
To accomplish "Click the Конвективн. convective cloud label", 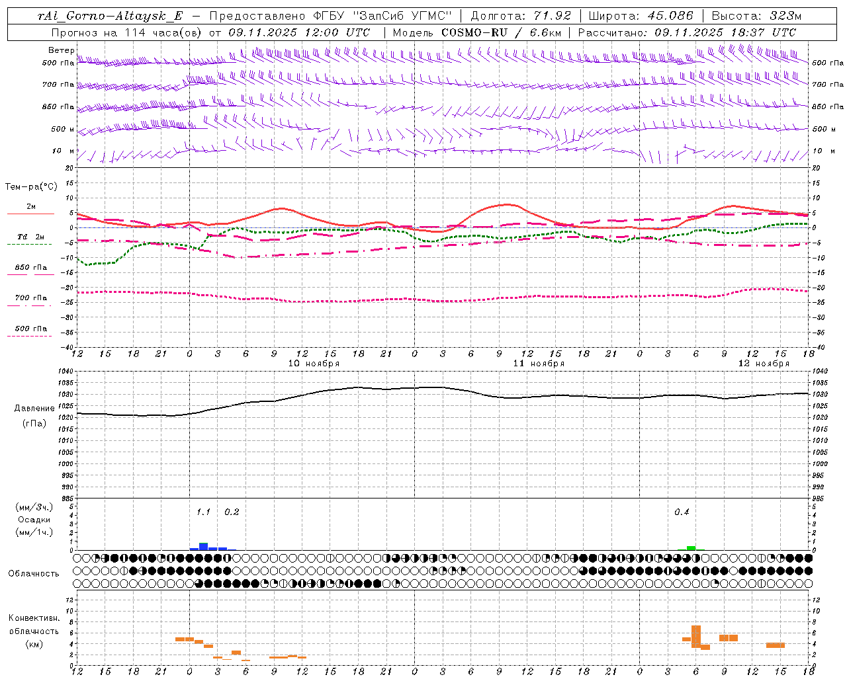I will (x=34, y=618).
